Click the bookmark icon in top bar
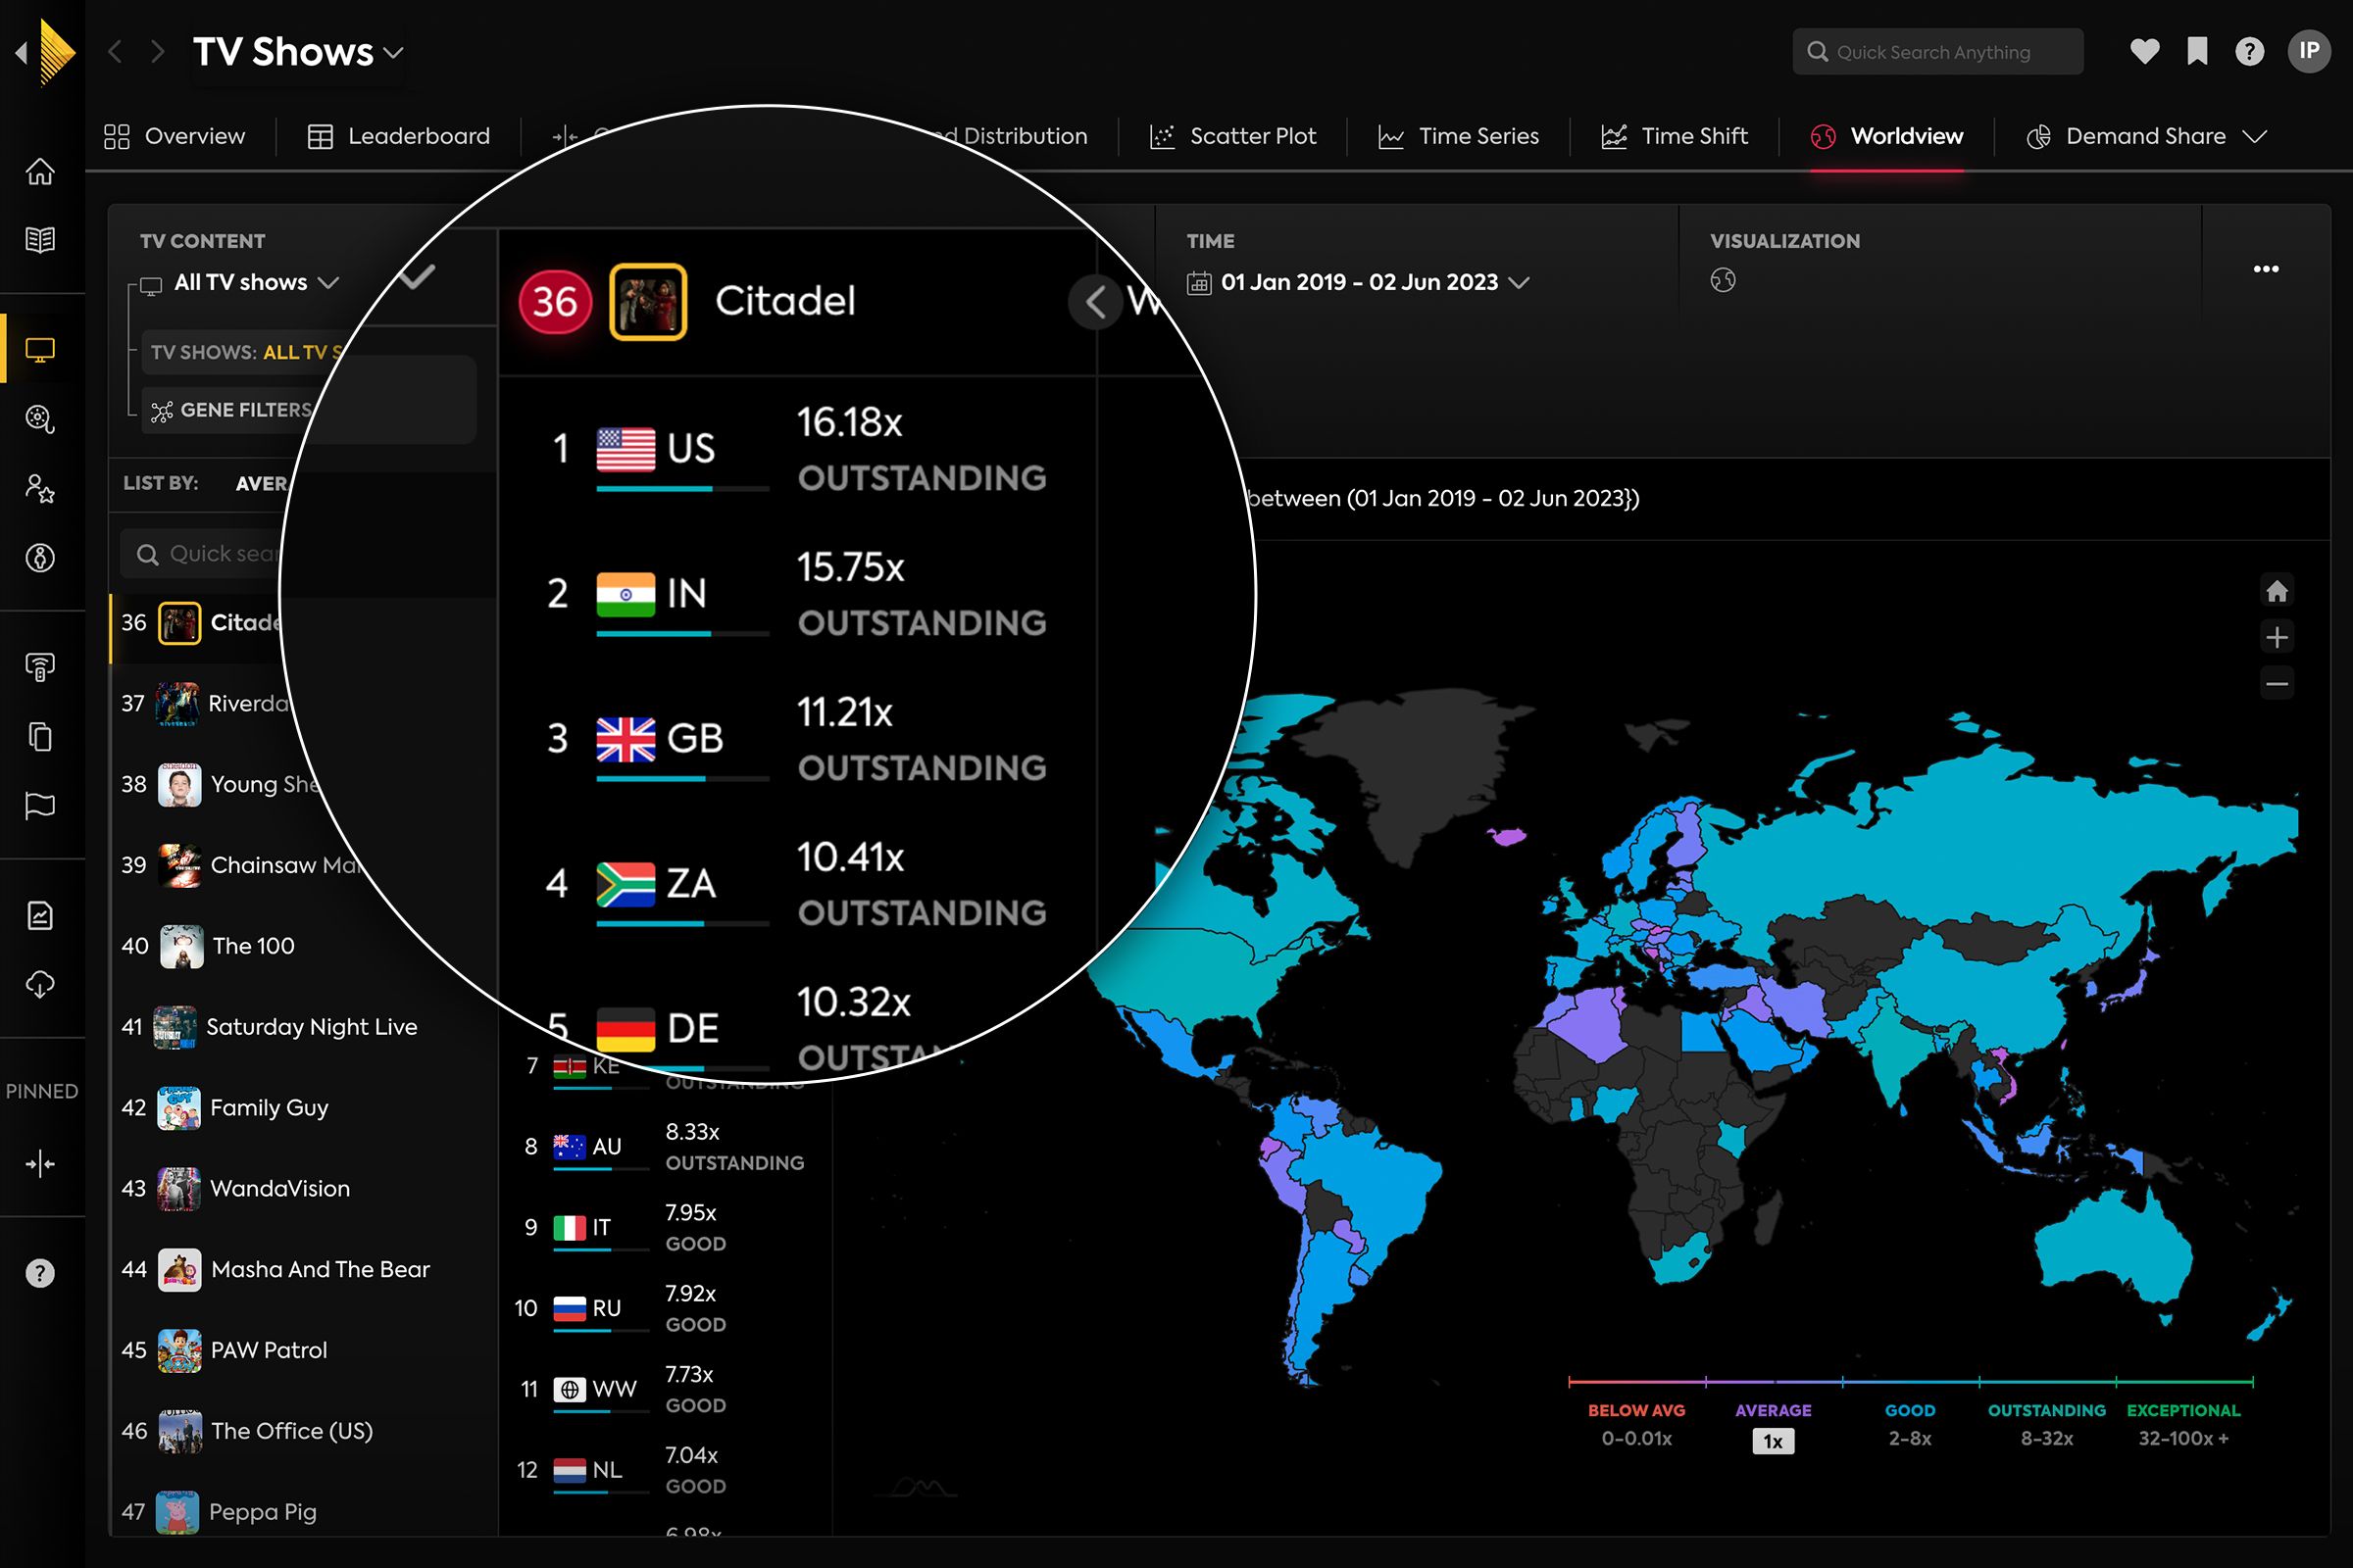Viewport: 2353px width, 1568px height. 2197,51
